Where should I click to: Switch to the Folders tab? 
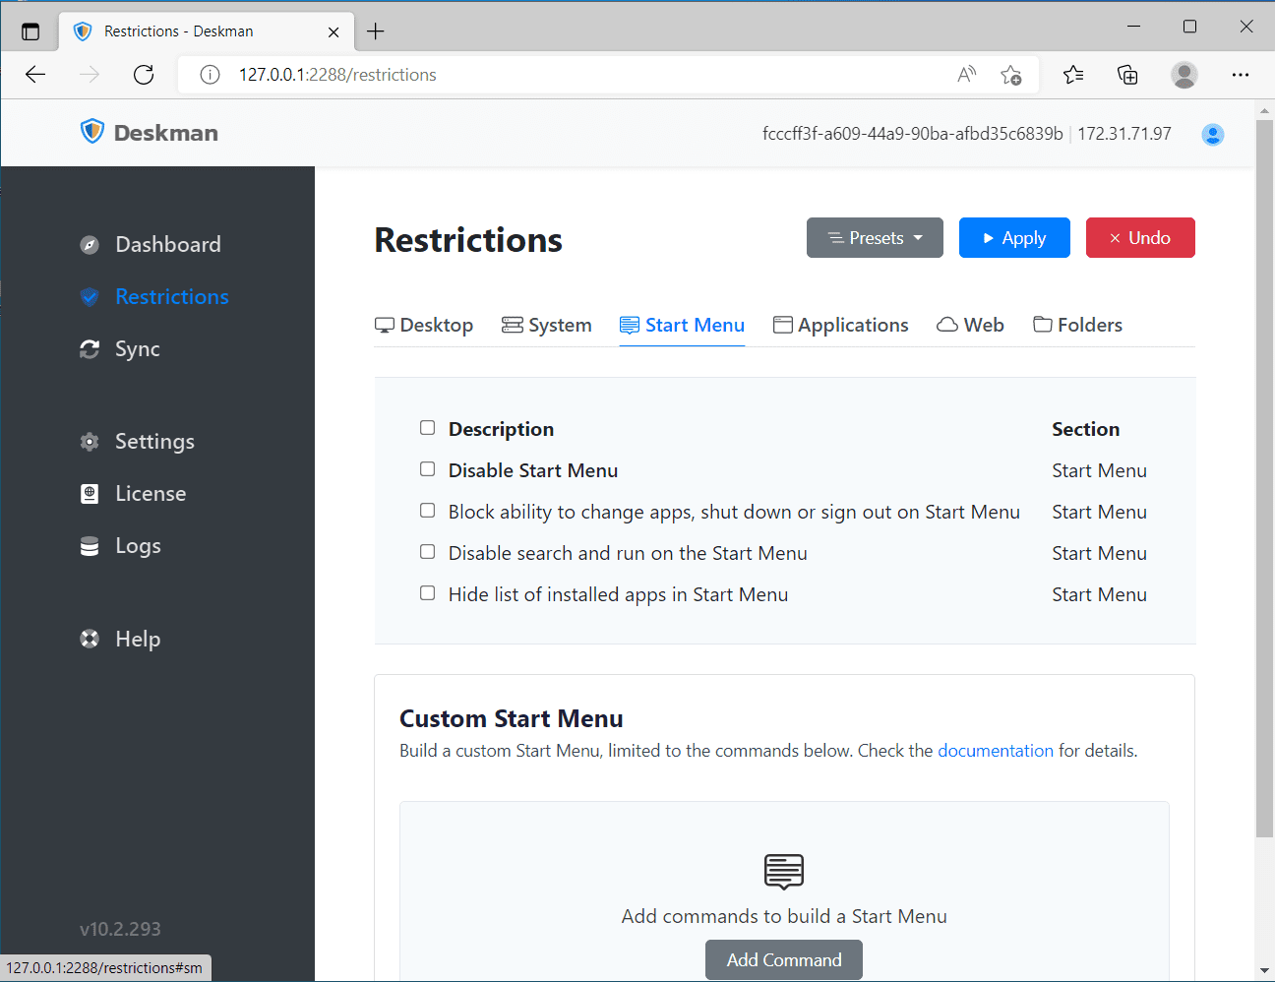click(1077, 326)
